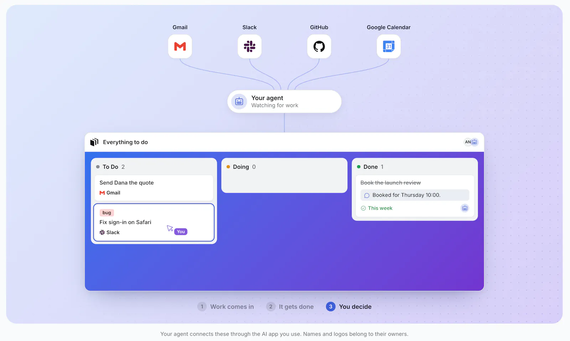Click the Done count 1

coord(382,167)
